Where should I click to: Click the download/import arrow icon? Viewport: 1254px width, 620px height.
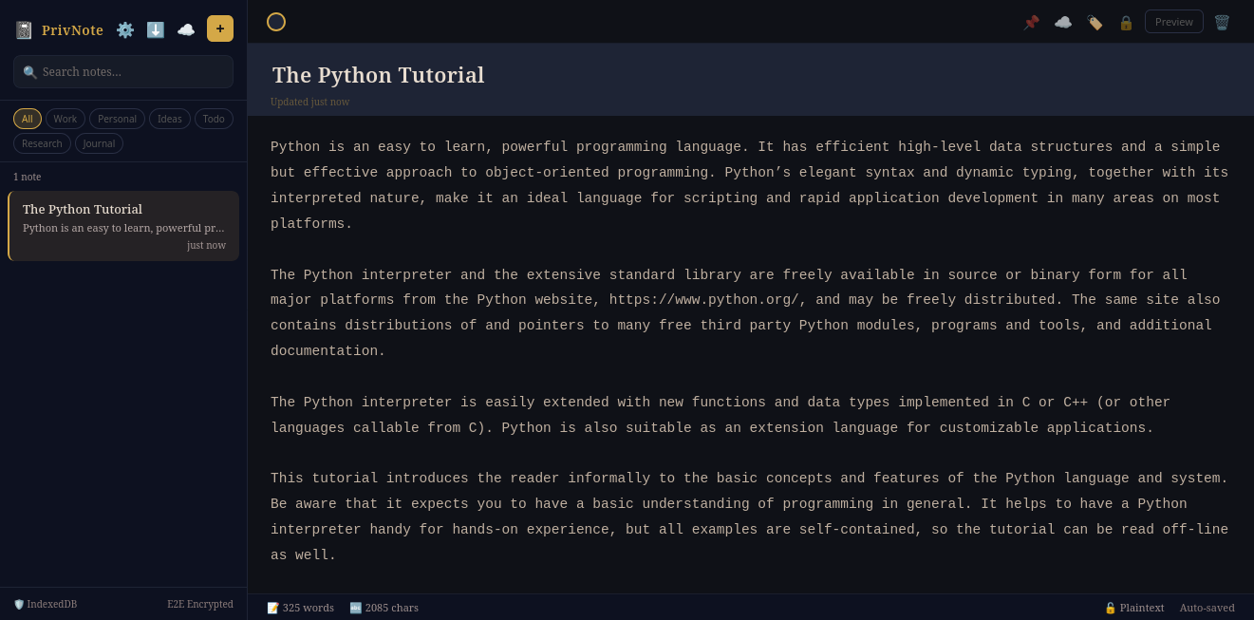[156, 29]
